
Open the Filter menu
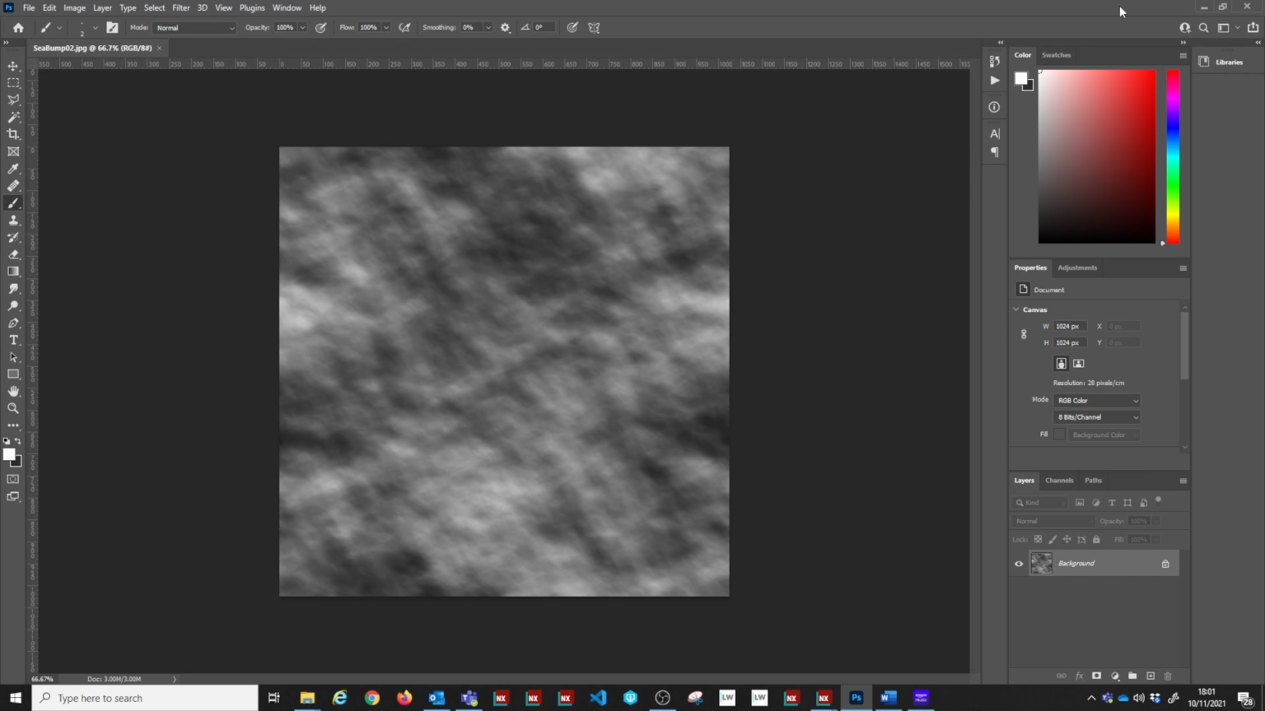(180, 7)
